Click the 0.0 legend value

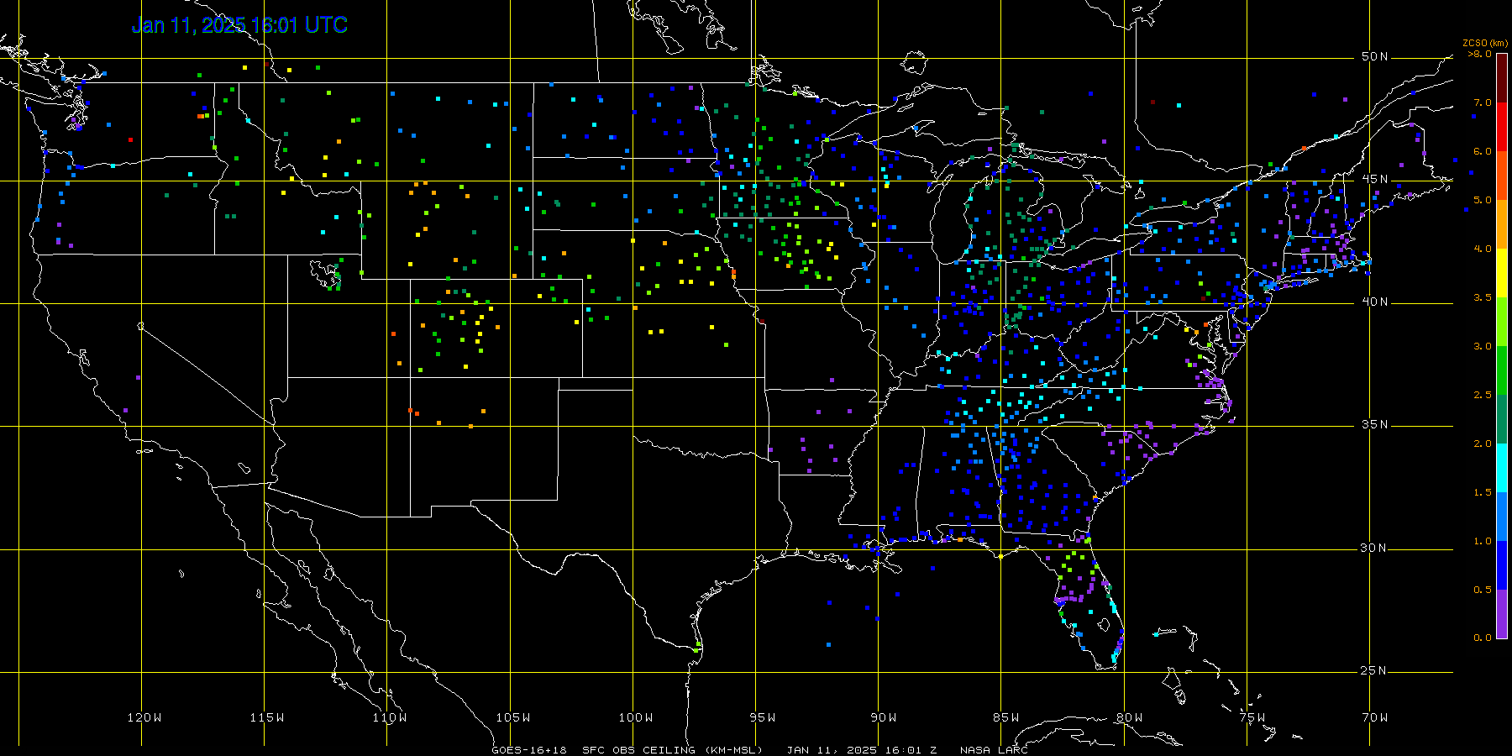point(1483,638)
